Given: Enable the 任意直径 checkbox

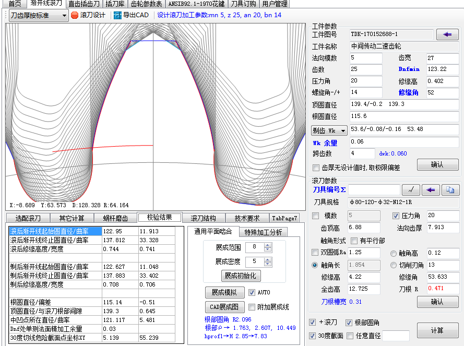Looking at the screenshot, I should pos(350,336).
